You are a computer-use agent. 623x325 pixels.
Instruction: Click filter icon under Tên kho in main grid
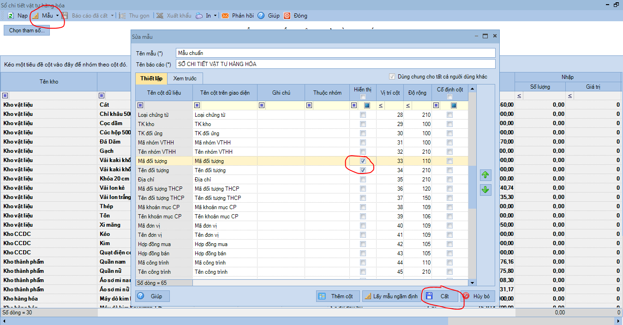click(5, 96)
